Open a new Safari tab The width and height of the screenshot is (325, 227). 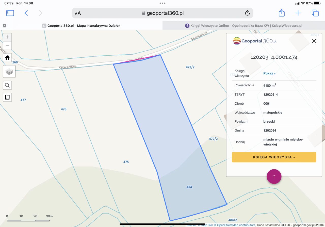298,13
